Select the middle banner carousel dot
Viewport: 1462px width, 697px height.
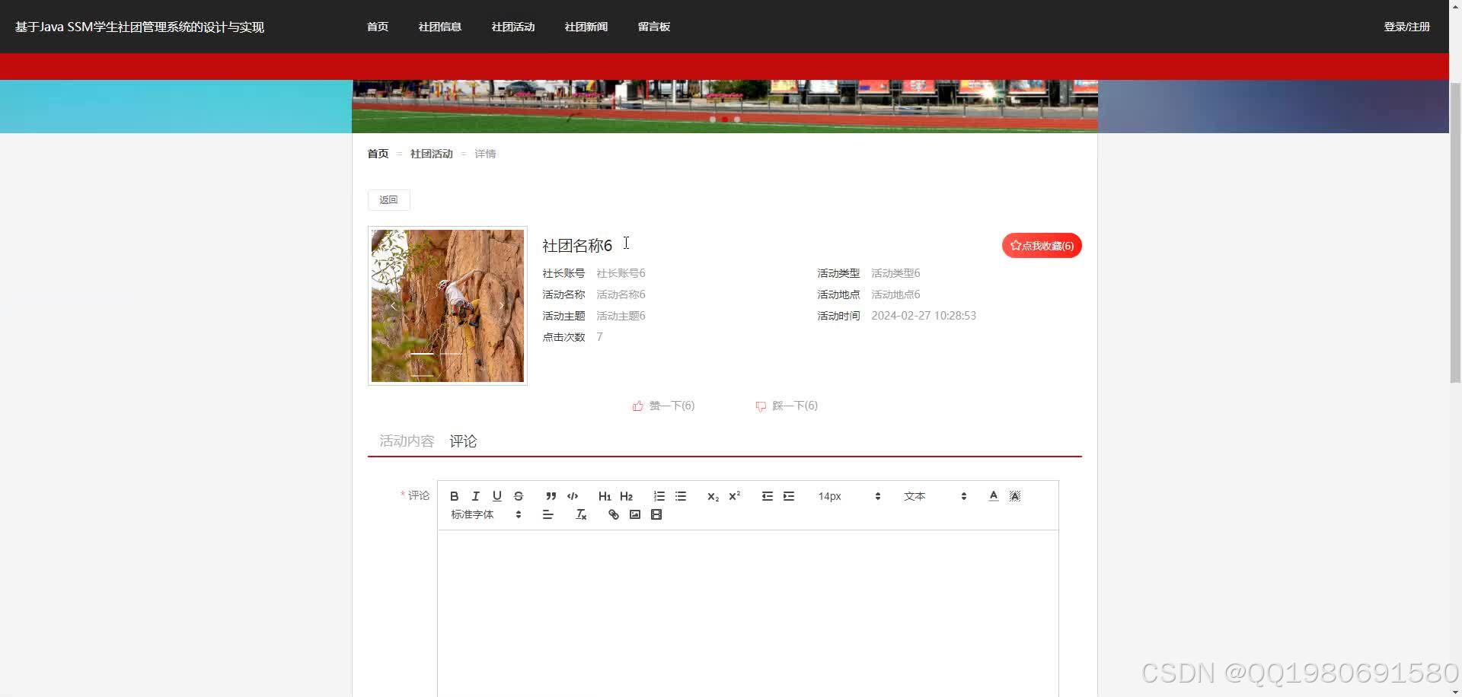pyautogui.click(x=725, y=119)
